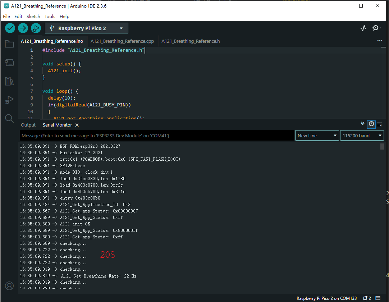Clear the serial monitor output
389x302 pixels.
pyautogui.click(x=379, y=124)
